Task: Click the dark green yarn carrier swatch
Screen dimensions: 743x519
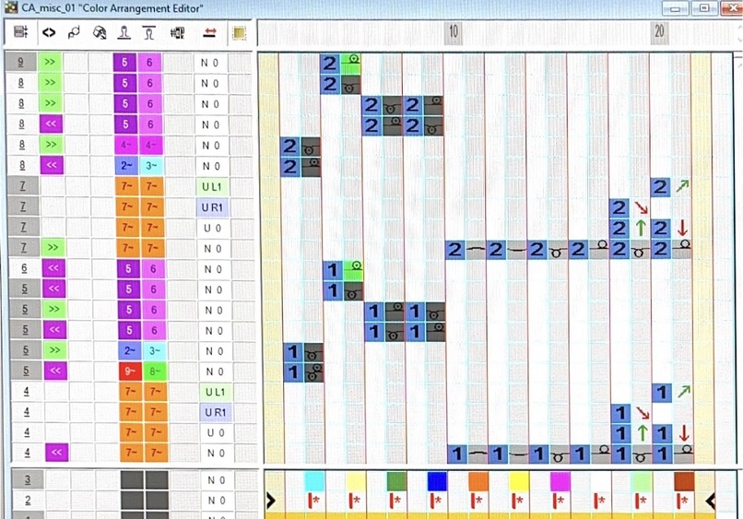Action: point(396,480)
